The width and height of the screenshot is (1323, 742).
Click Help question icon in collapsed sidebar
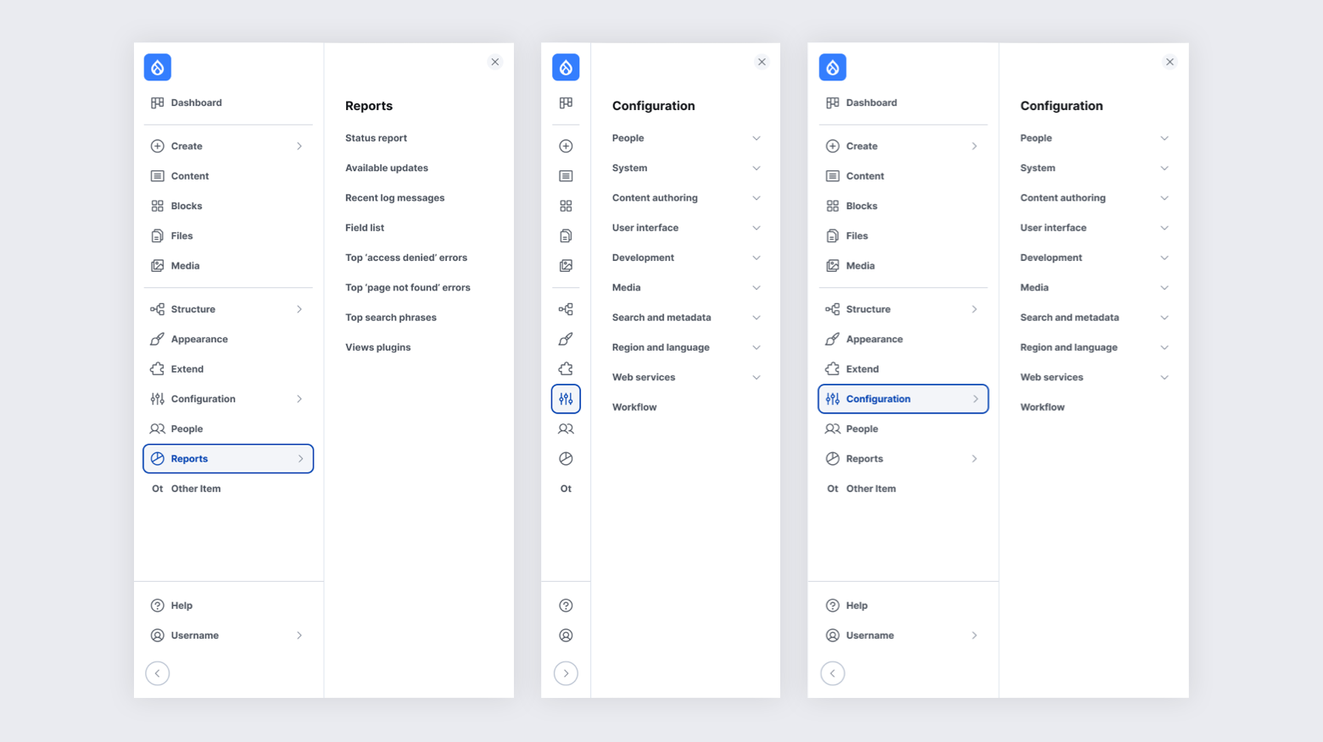[566, 606]
